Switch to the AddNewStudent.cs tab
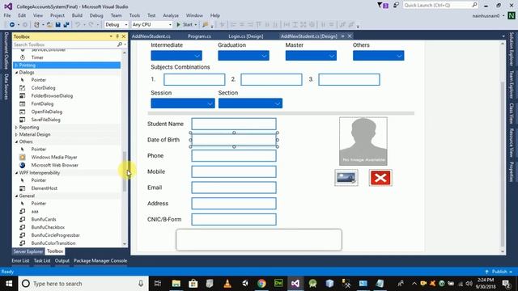The width and height of the screenshot is (518, 291). coord(151,36)
